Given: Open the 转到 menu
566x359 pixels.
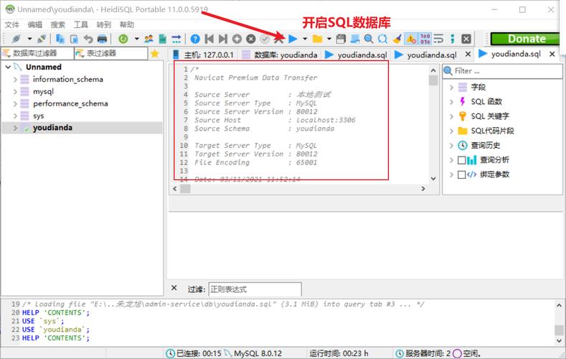Looking at the screenshot, I should pos(104,24).
